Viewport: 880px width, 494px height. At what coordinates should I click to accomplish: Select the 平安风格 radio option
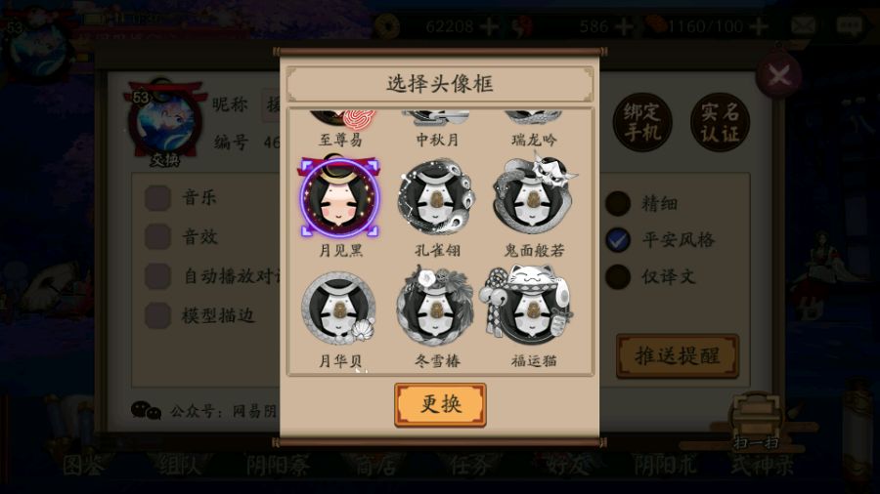618,240
